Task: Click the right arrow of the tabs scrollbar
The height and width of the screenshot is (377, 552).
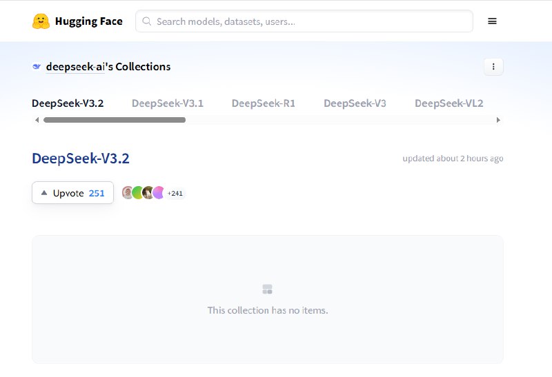Action: (498, 120)
